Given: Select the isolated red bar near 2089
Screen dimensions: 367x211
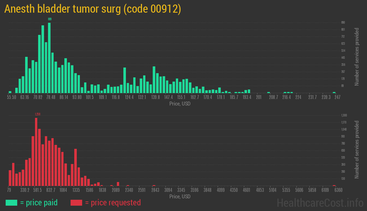Looking at the screenshot, I should (x=118, y=184).
